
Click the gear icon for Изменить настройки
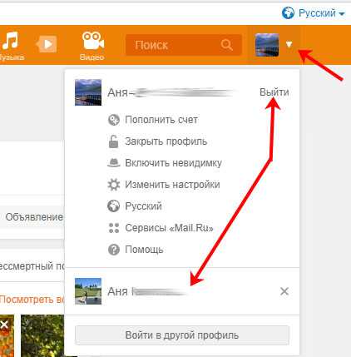click(113, 185)
